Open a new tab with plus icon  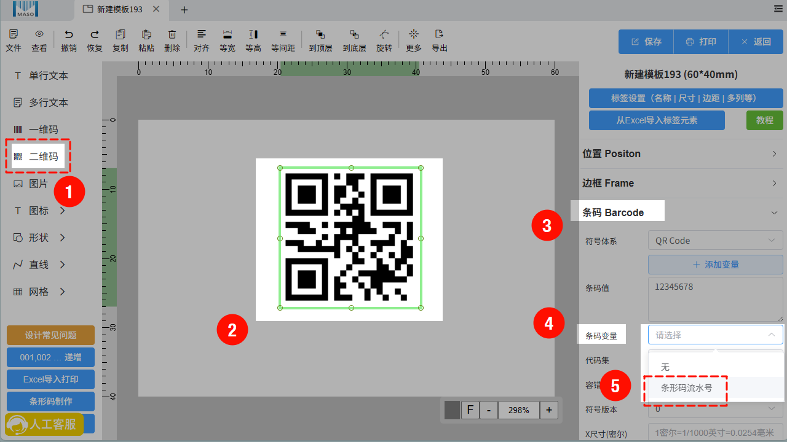click(184, 9)
